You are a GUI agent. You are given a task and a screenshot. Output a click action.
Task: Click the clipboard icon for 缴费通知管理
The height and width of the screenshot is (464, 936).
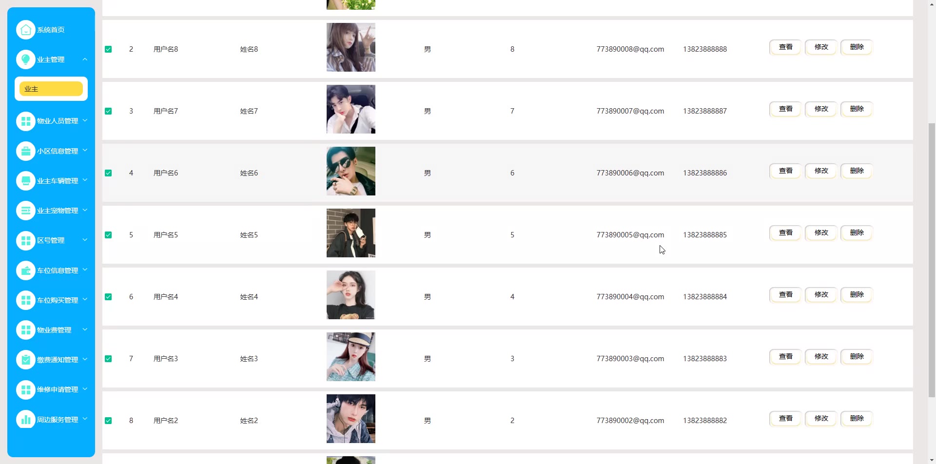tap(26, 360)
